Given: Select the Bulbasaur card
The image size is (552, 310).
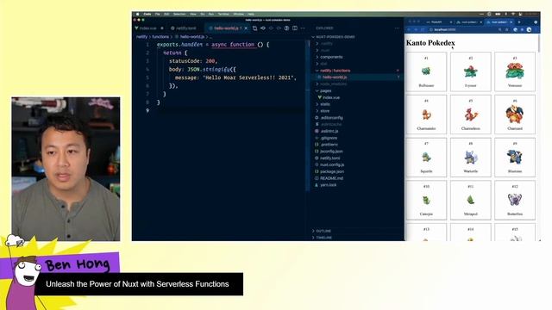Looking at the screenshot, I should [426, 71].
